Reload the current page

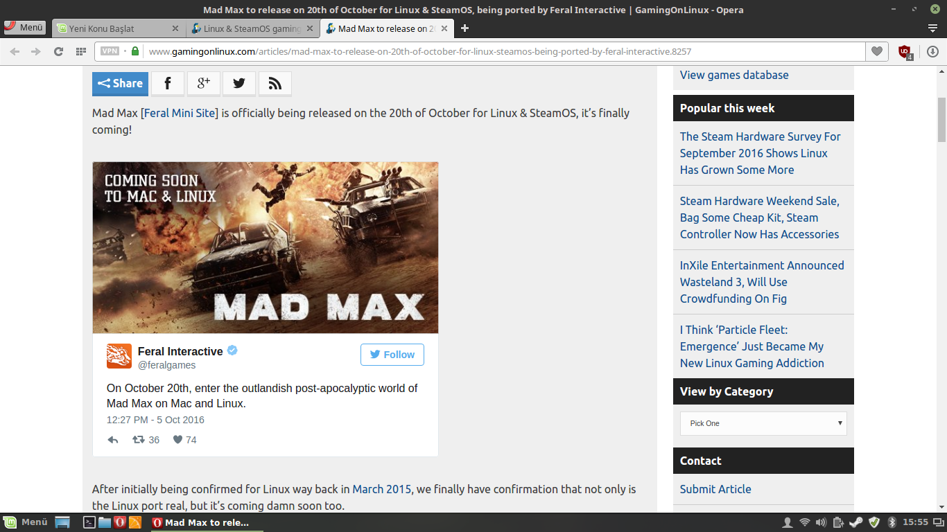[58, 51]
